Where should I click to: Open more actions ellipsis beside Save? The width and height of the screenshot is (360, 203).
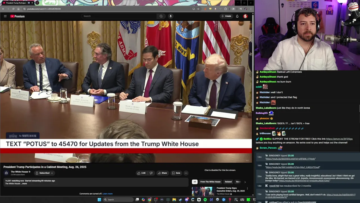pyautogui.click(x=186, y=173)
